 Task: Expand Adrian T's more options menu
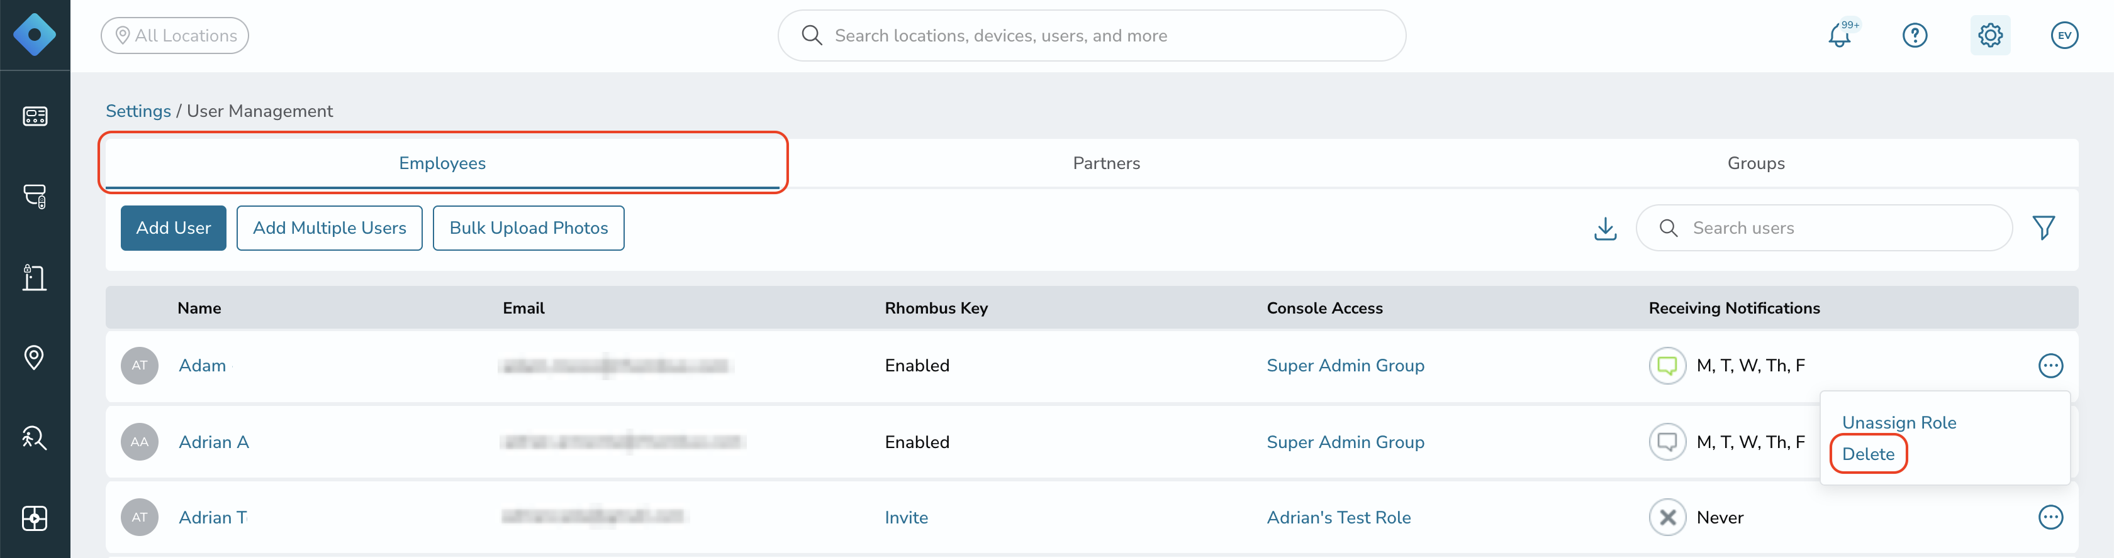2050,517
